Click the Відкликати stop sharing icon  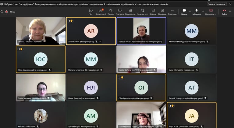[x=211, y=10]
